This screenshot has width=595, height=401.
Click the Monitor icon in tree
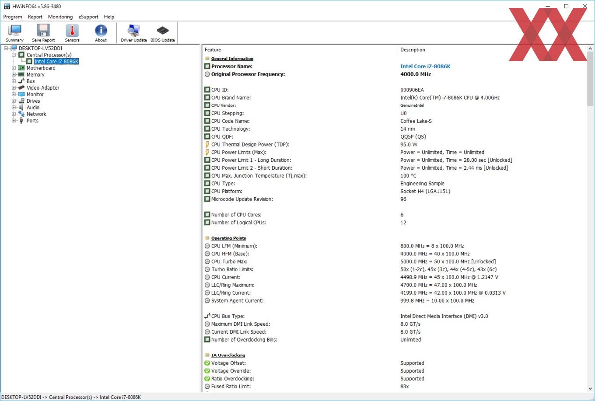(21, 94)
